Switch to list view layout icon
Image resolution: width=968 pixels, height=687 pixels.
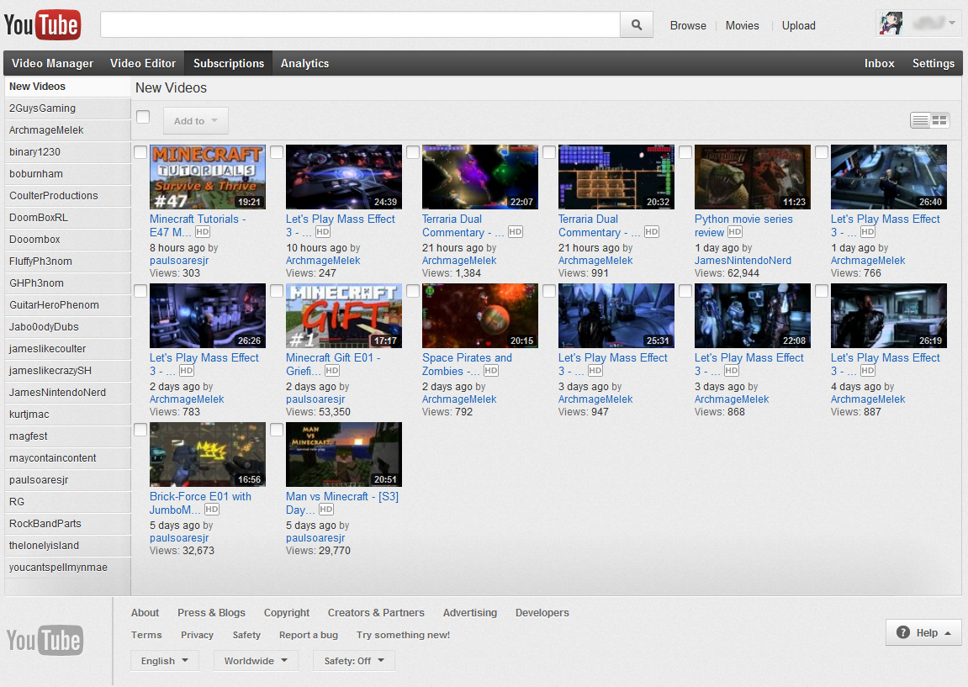pos(920,120)
